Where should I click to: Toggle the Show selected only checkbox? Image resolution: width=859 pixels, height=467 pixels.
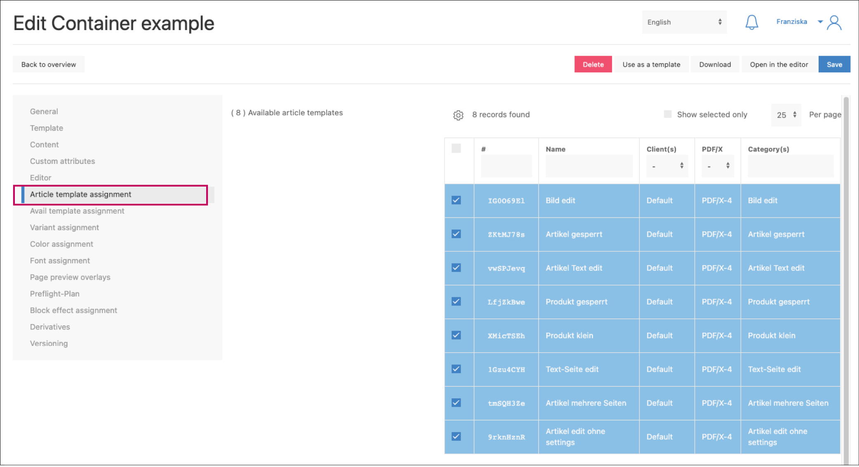tap(667, 114)
